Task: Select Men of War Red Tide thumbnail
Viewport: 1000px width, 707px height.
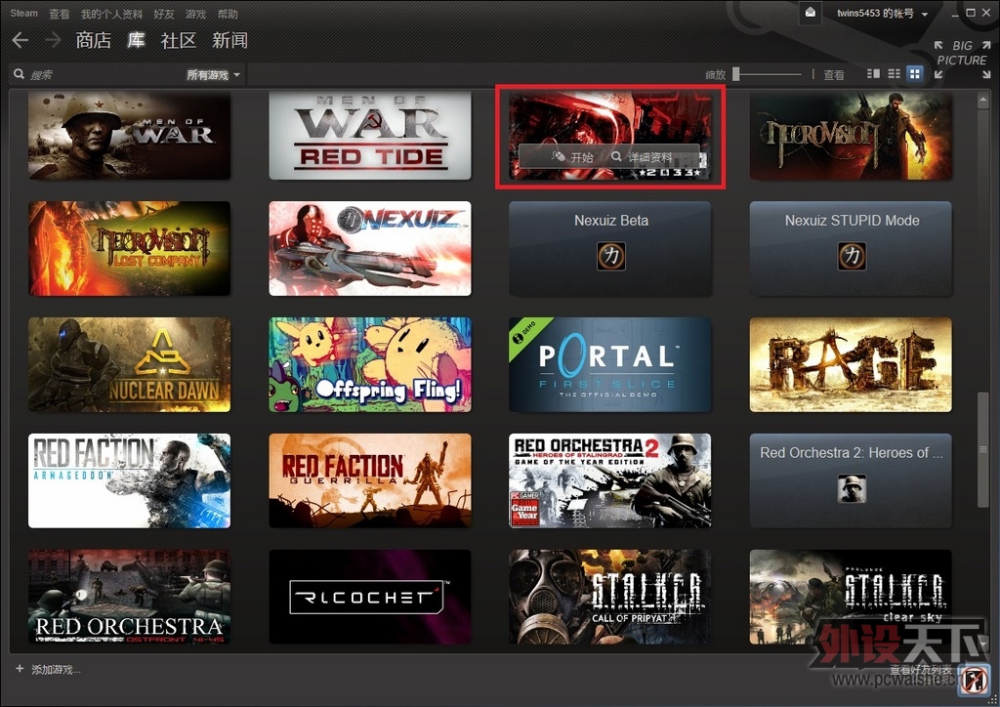Action: 370,135
